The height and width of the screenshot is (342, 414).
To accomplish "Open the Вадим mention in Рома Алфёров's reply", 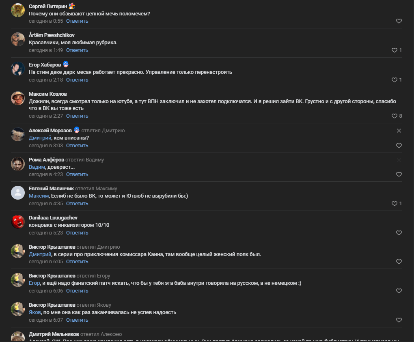I will click(x=37, y=167).
